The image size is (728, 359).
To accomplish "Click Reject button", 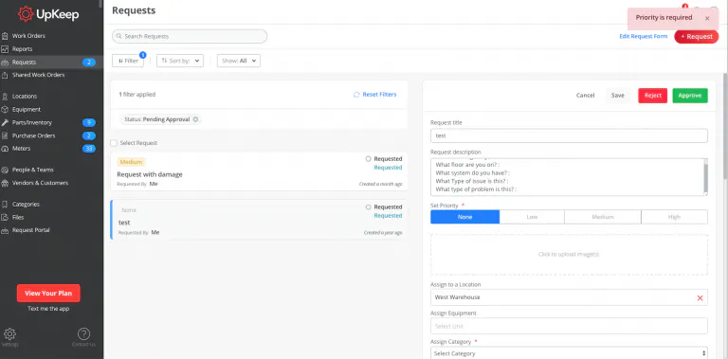I will click(653, 96).
